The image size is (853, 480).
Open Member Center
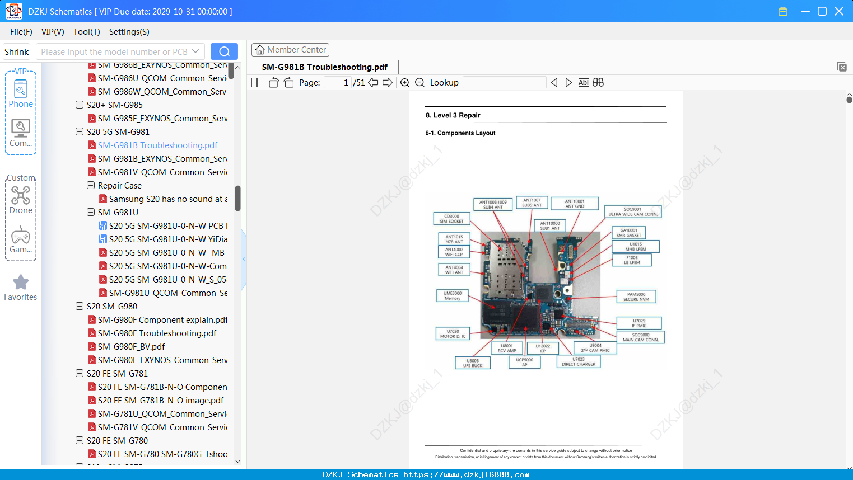point(290,50)
